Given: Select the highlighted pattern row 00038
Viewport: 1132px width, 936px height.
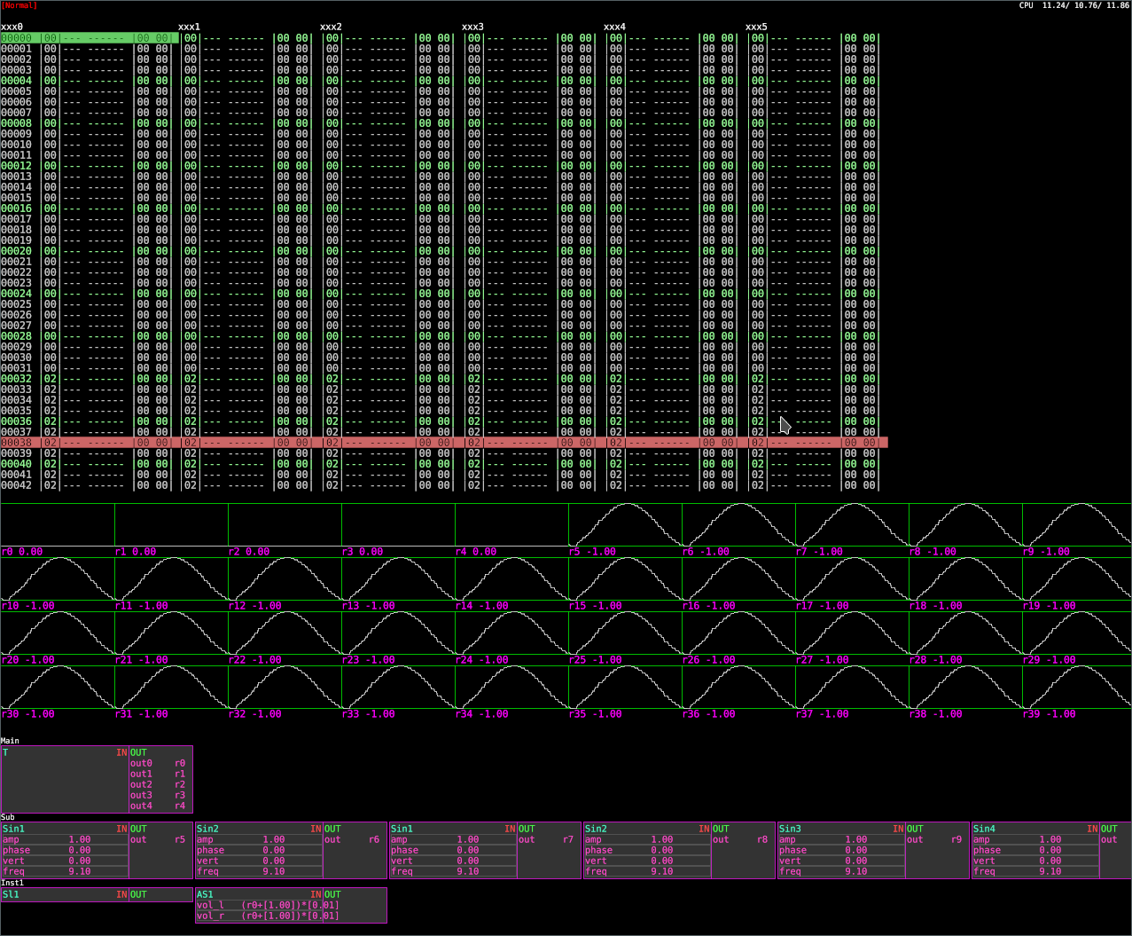Looking at the screenshot, I should click(x=89, y=442).
